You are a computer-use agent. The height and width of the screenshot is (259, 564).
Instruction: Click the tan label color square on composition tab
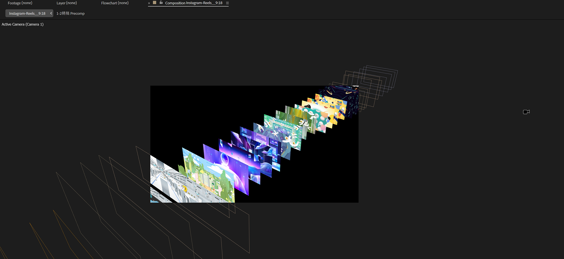pyautogui.click(x=155, y=3)
